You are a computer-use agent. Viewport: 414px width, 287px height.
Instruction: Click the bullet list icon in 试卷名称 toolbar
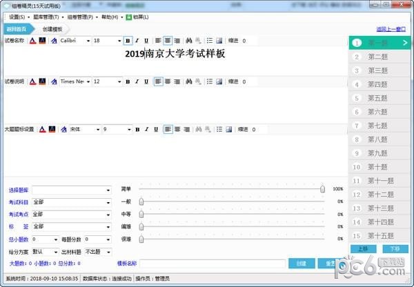[209, 41]
